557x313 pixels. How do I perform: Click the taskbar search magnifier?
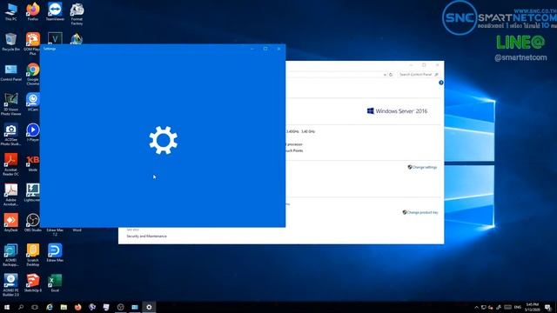coord(21,307)
